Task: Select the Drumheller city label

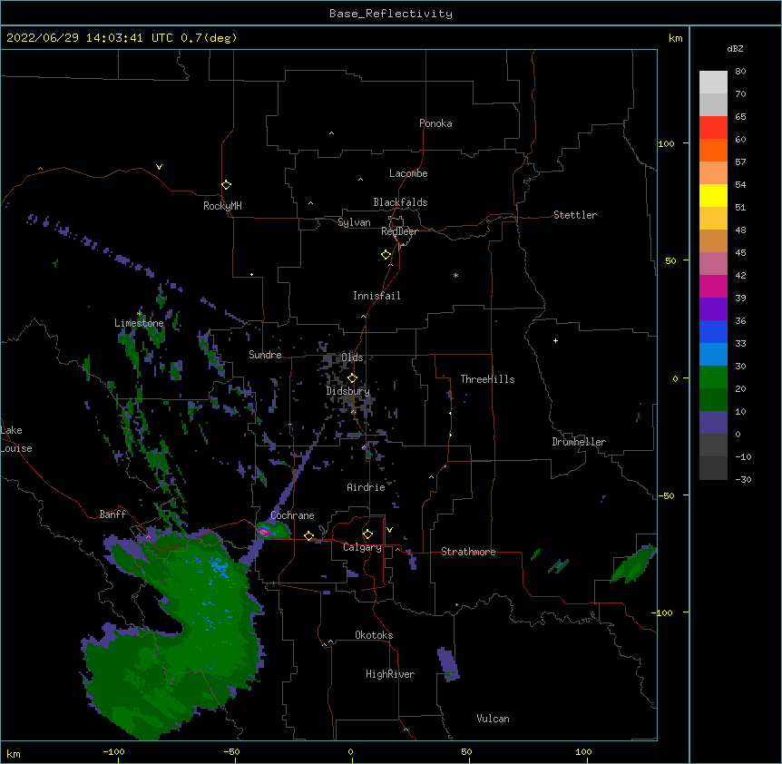Action: pyautogui.click(x=579, y=442)
